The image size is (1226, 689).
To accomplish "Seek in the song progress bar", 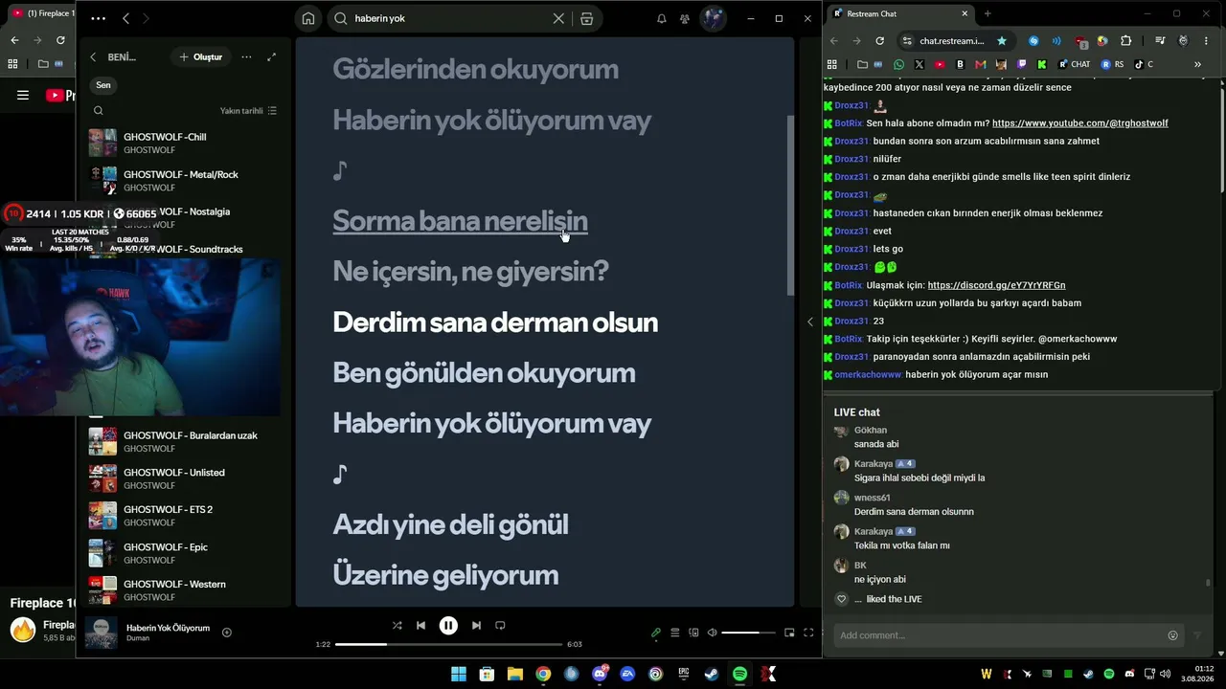I will (448, 644).
